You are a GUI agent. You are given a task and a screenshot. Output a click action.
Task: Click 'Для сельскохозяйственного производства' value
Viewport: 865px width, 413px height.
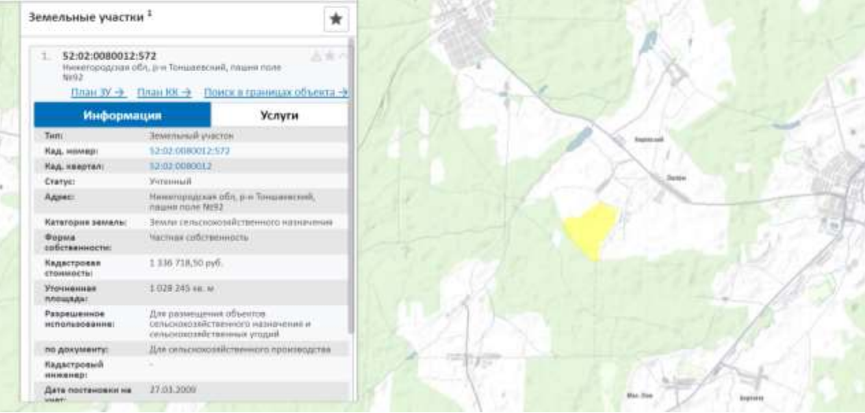coord(240,350)
